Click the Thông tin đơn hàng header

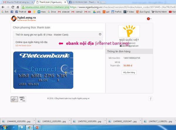point(129,51)
